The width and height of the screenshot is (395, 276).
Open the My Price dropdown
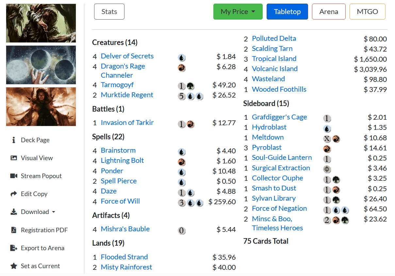coord(238,11)
